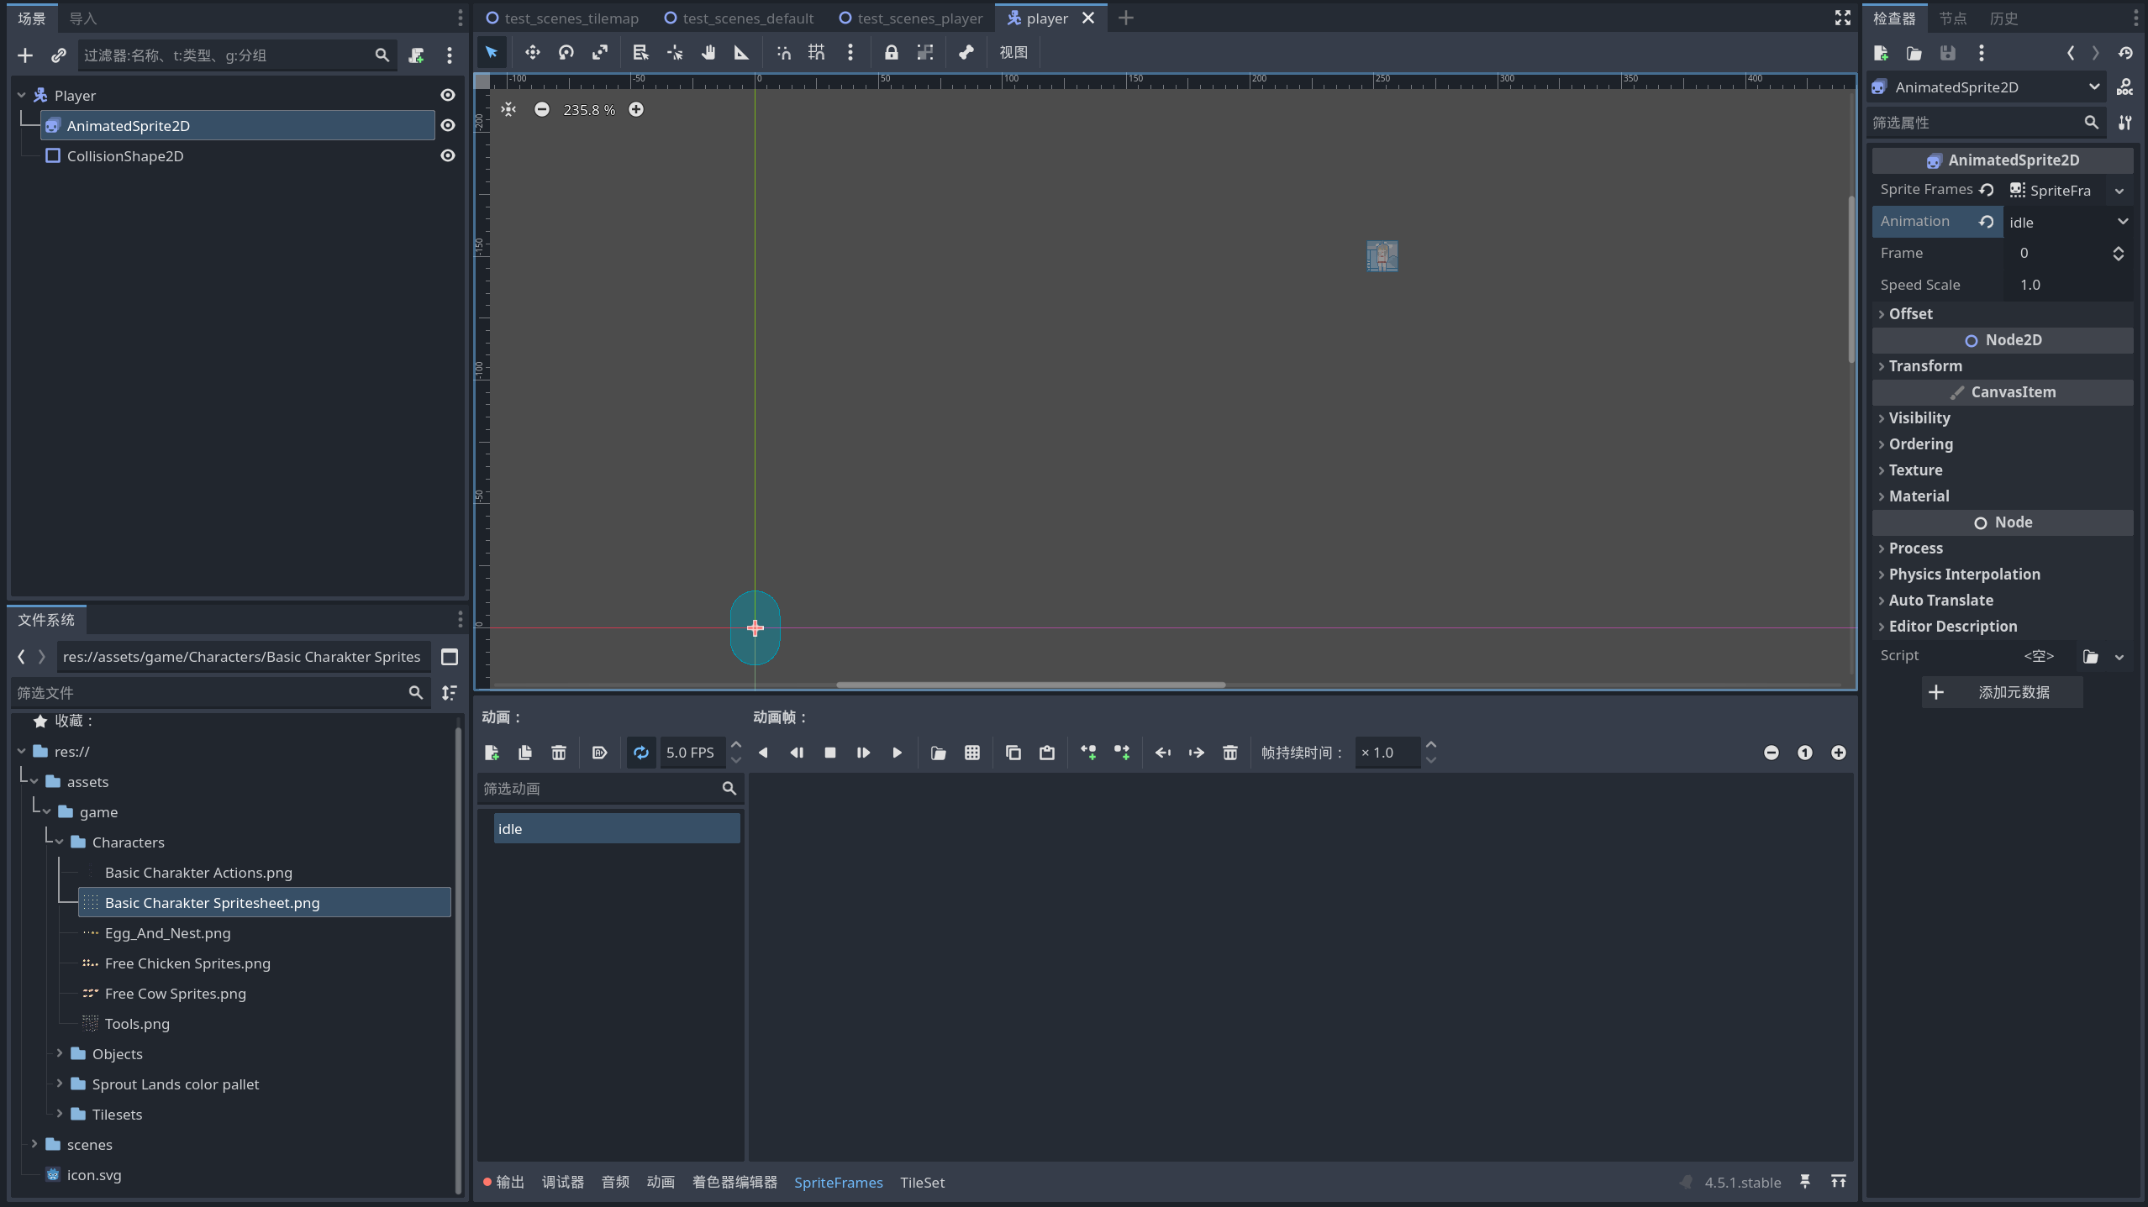Activate the Pan (hand) tool
The height and width of the screenshot is (1207, 2148).
click(708, 53)
